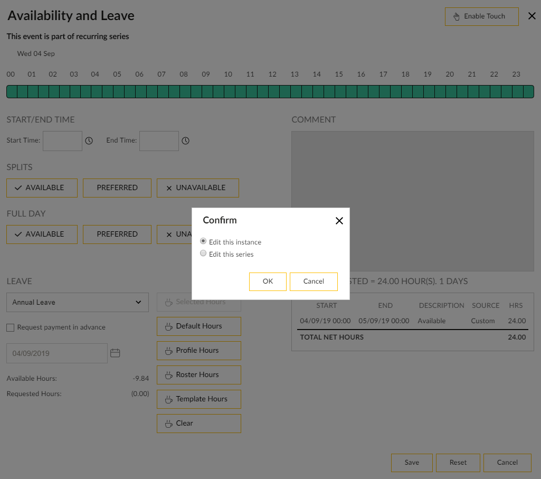Choose AVAILABLE under Full Day
Viewport: 541px width, 479px height.
pos(42,234)
